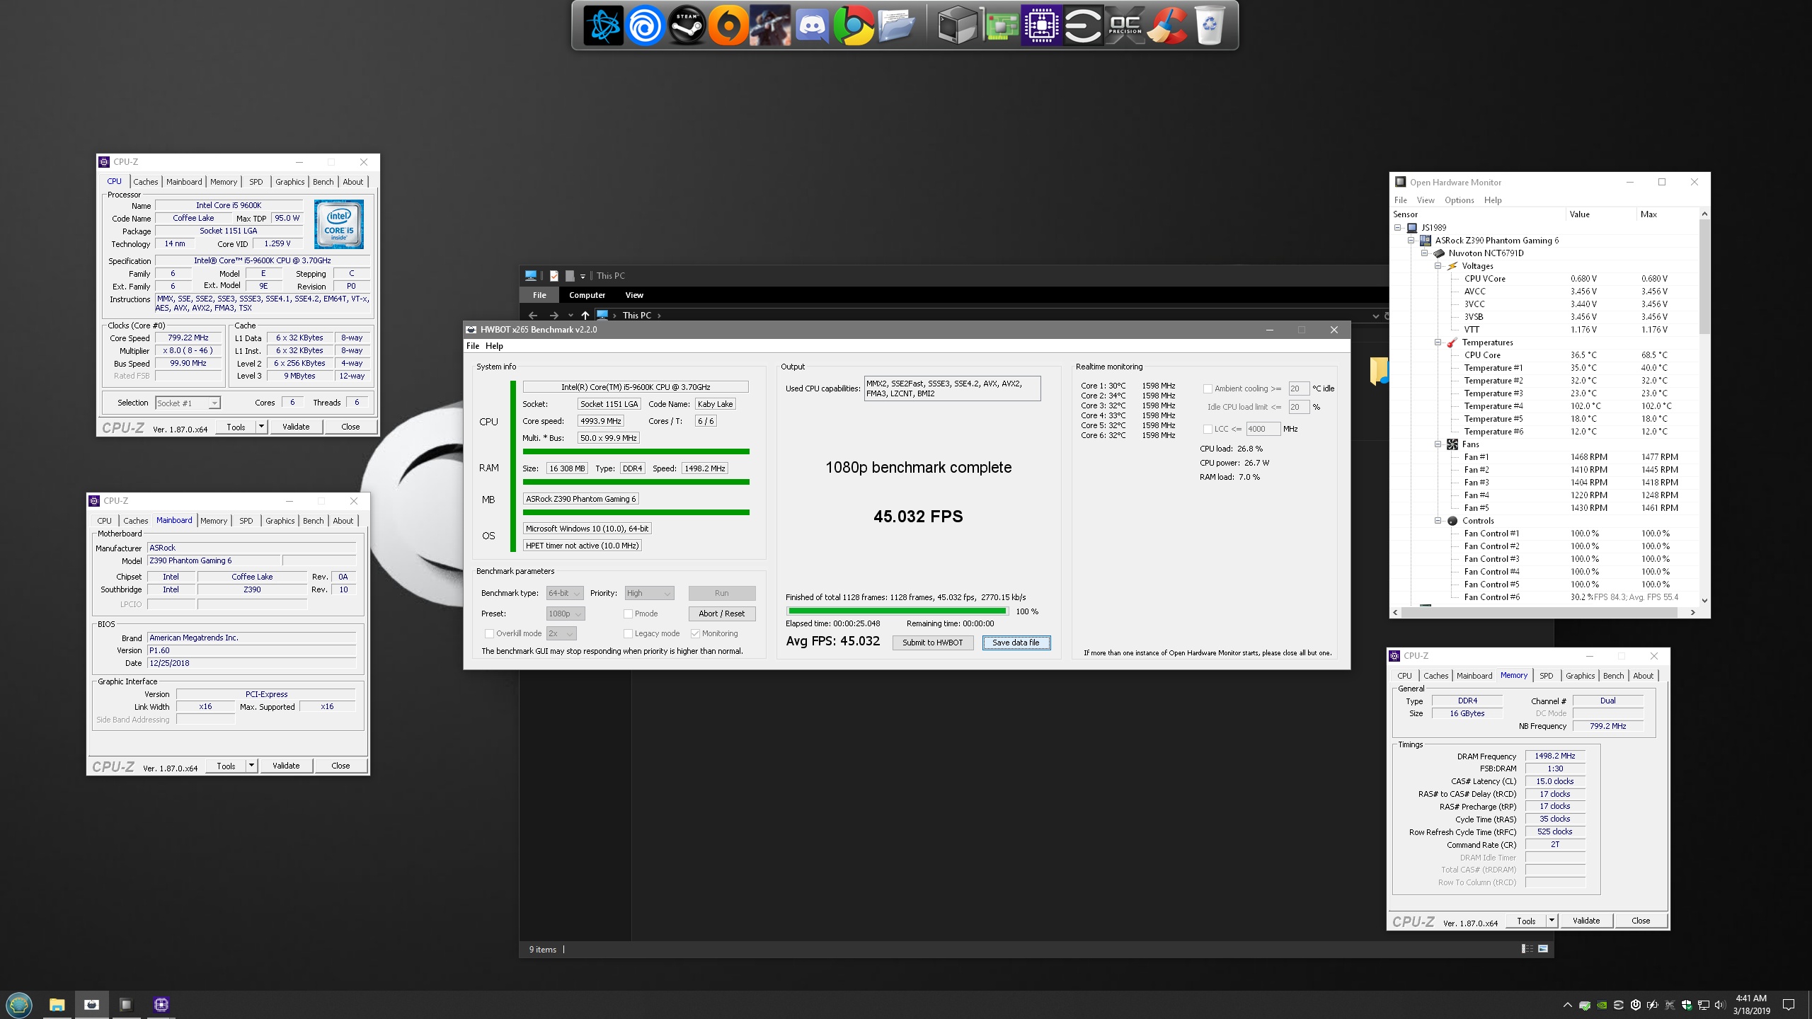
Task: Open the NVIDIA tray icon
Action: pos(1602,1005)
